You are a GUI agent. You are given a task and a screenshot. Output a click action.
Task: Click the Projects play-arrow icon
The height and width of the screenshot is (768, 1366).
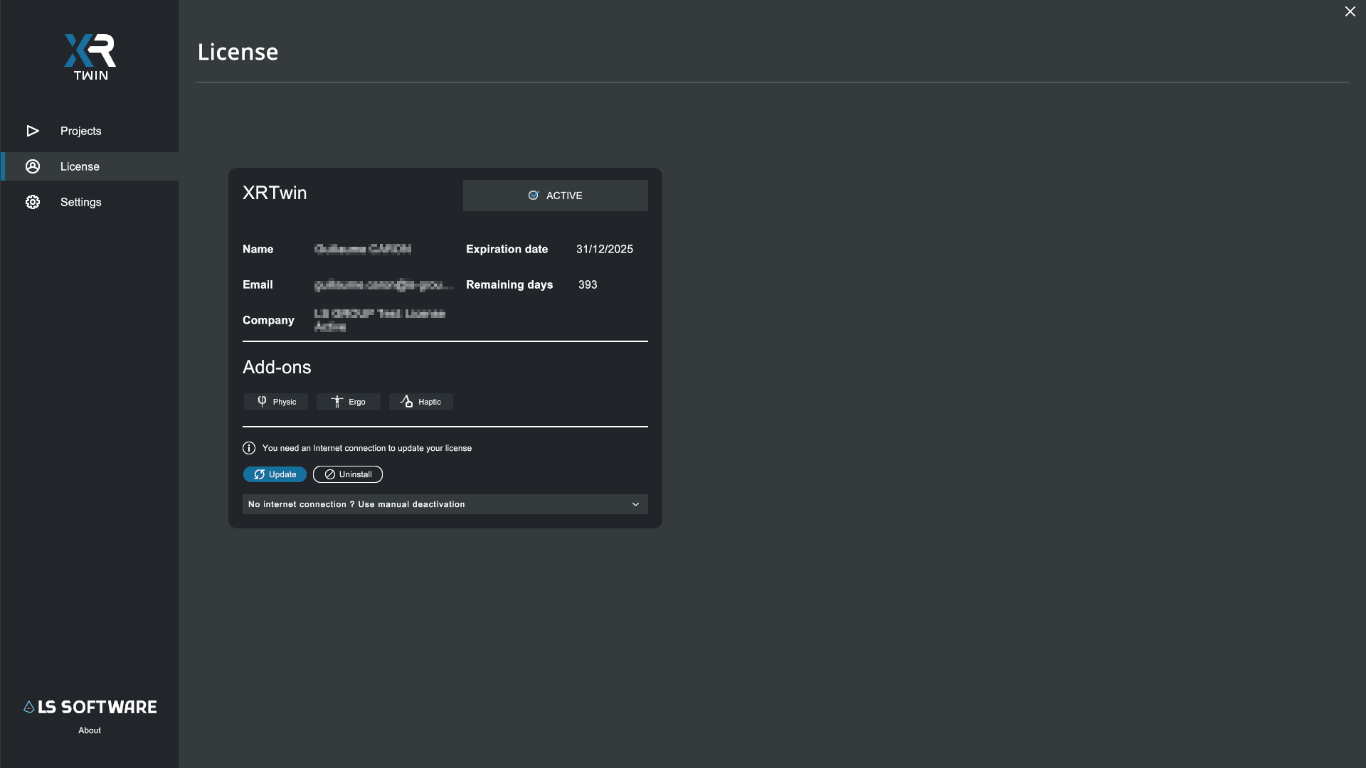[x=33, y=131]
